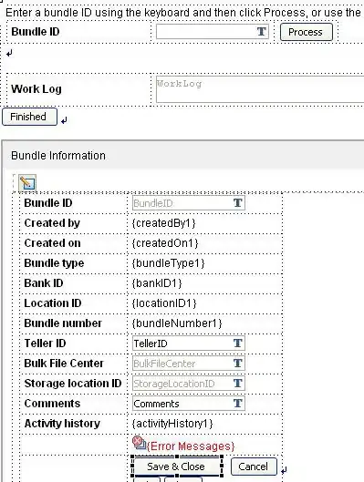Focus the WorkLog text area

tap(260, 89)
